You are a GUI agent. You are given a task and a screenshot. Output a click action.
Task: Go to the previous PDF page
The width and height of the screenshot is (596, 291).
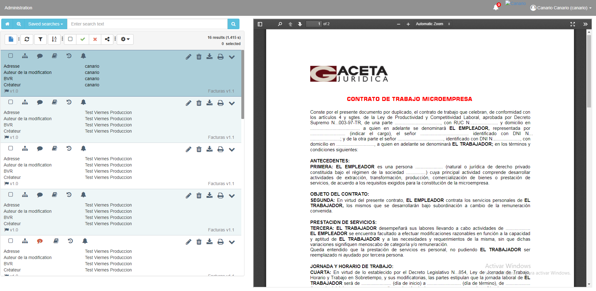click(x=290, y=24)
